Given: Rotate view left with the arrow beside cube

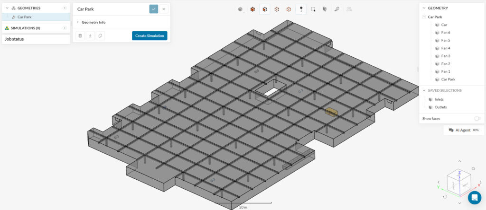Looking at the screenshot, I should 439,182.
